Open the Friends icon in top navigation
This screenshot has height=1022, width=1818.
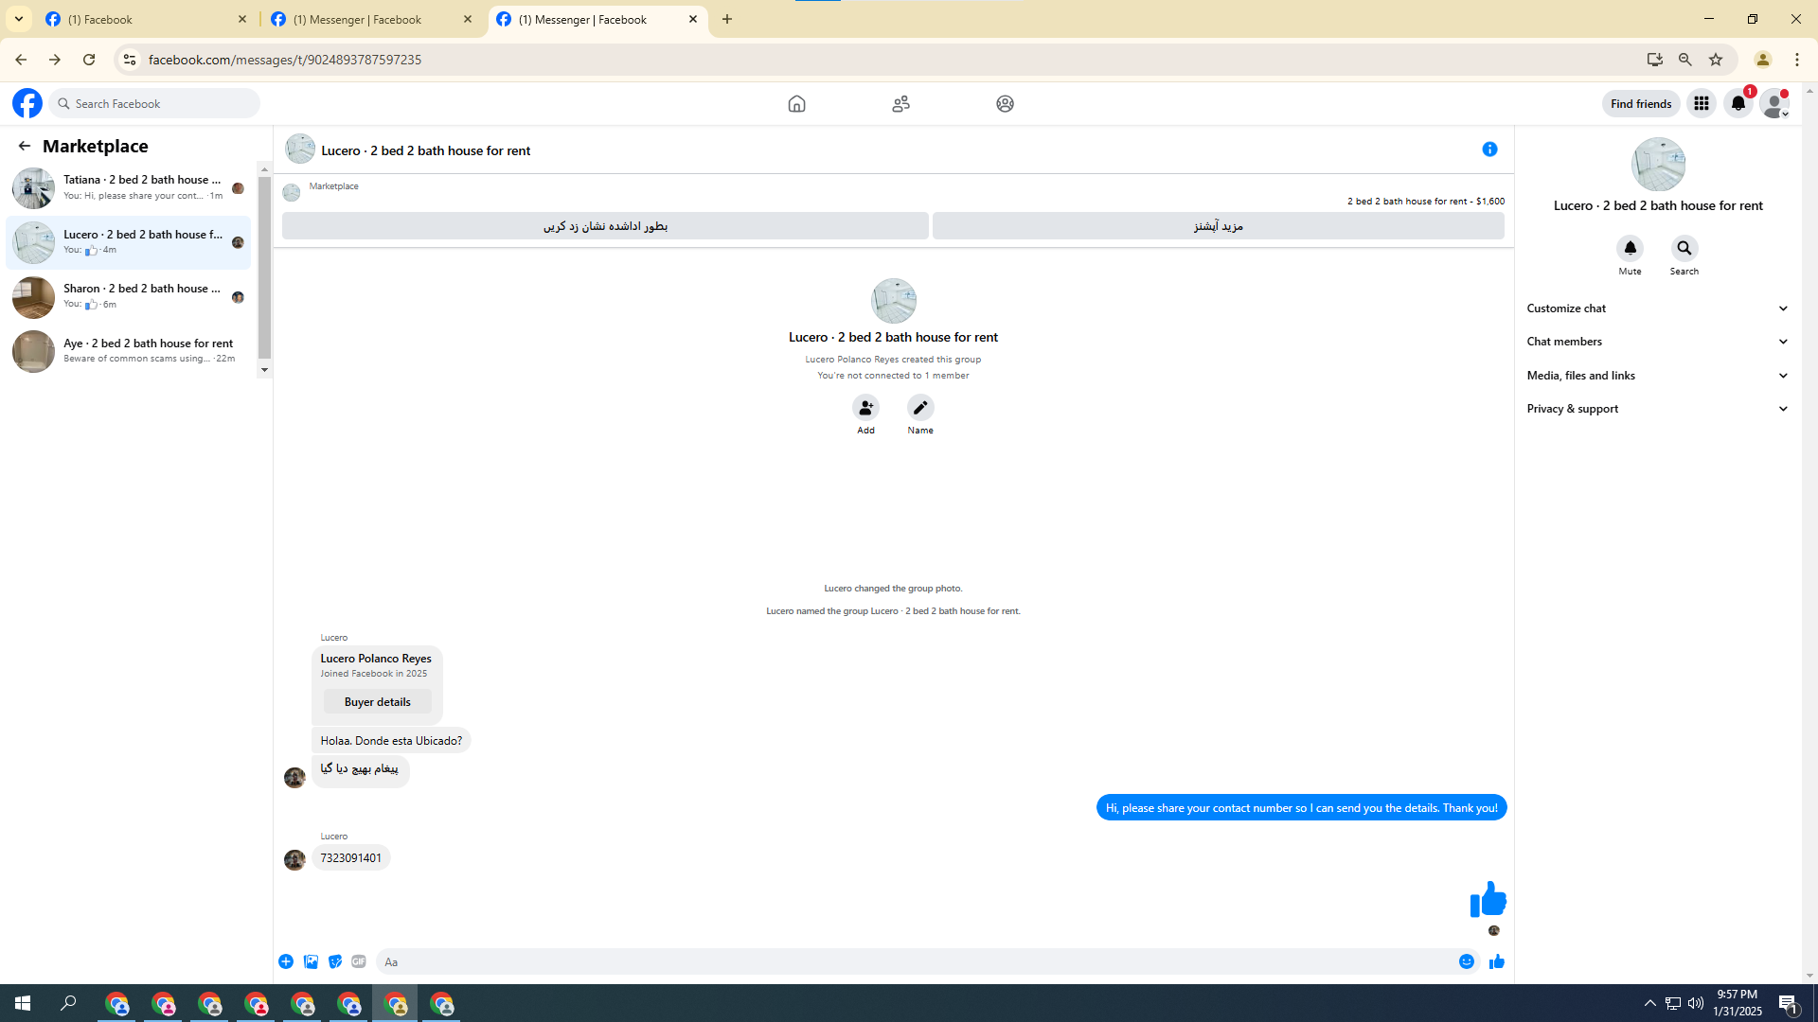tap(900, 103)
